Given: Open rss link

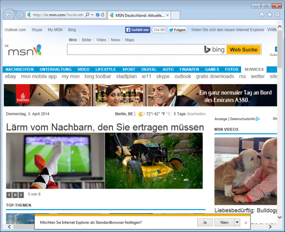Looking at the screenshot, I should point(242,76).
